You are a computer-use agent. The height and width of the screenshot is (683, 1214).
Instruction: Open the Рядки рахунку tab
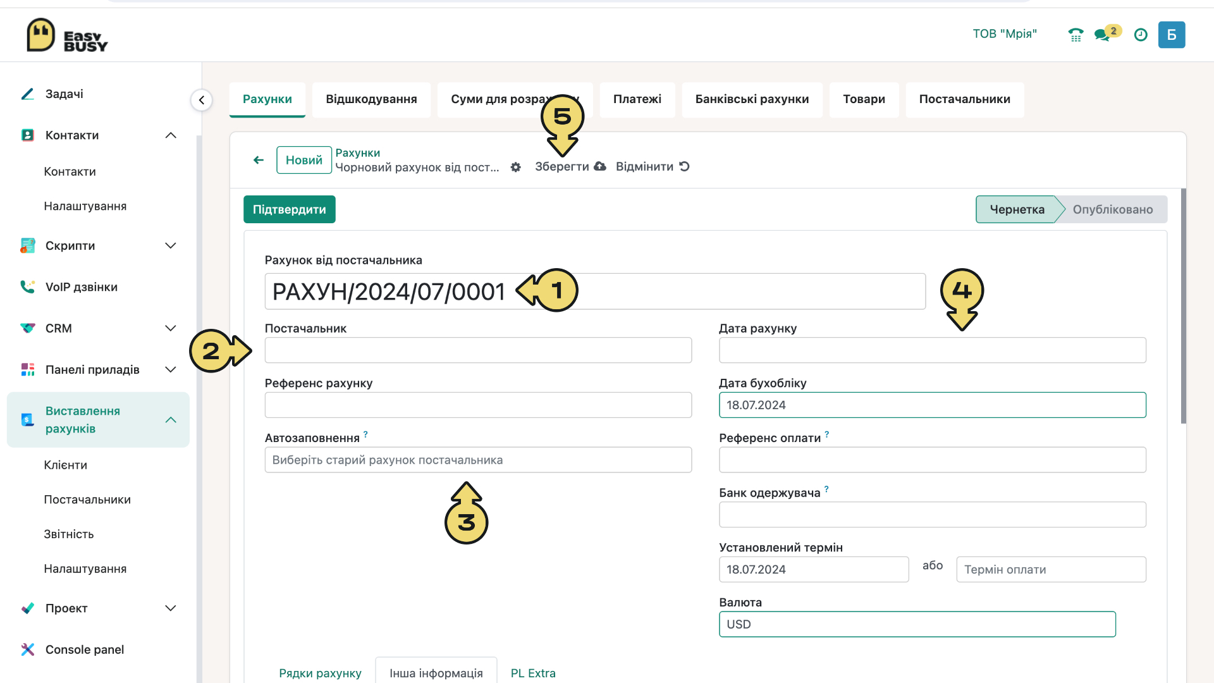[321, 673]
